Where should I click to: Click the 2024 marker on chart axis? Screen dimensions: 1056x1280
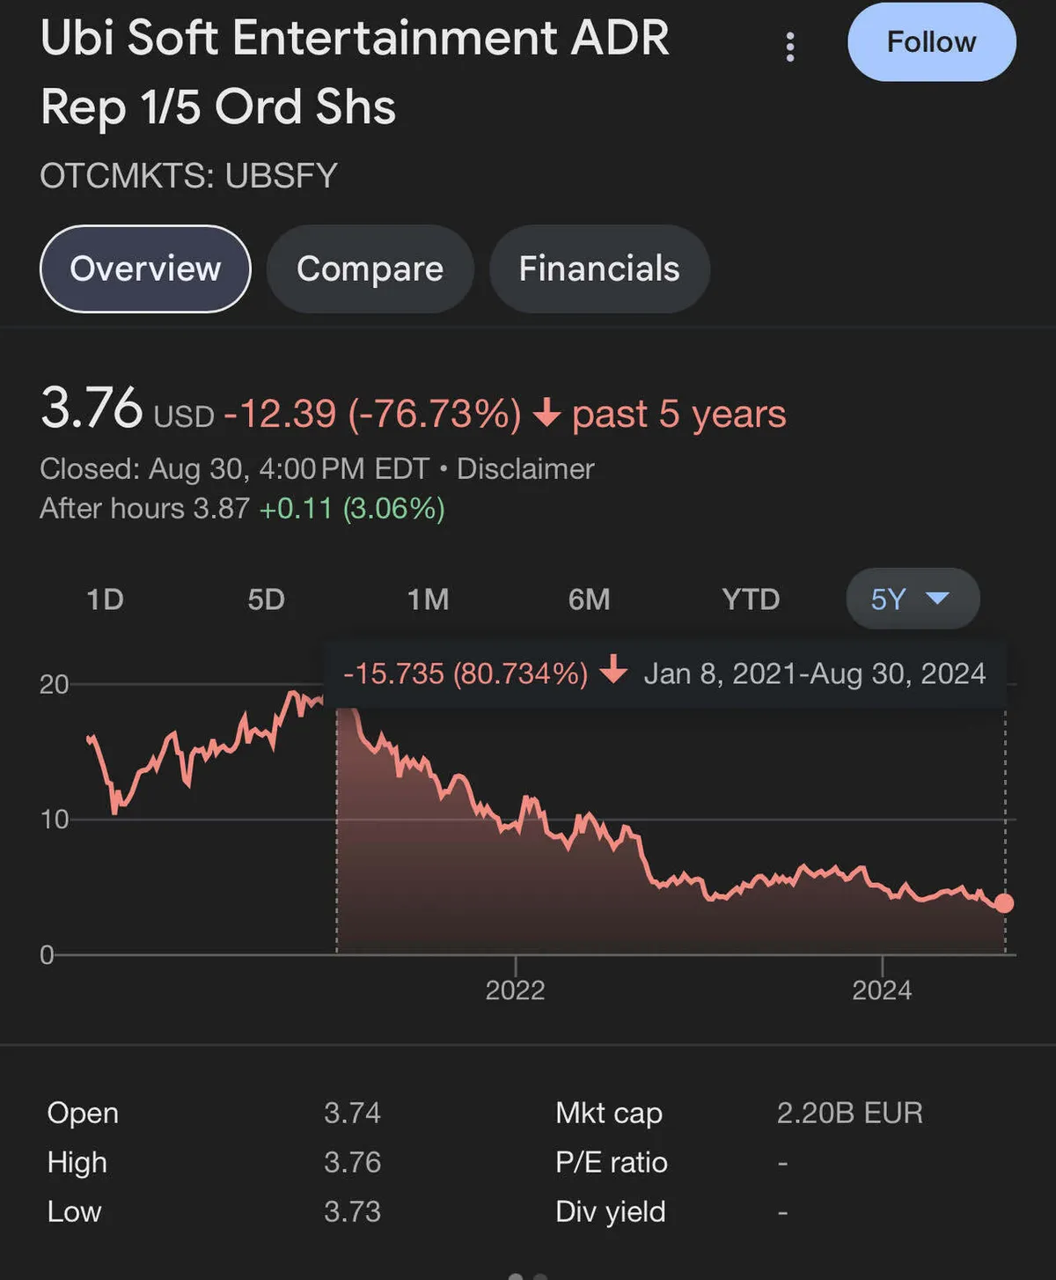[x=882, y=989]
